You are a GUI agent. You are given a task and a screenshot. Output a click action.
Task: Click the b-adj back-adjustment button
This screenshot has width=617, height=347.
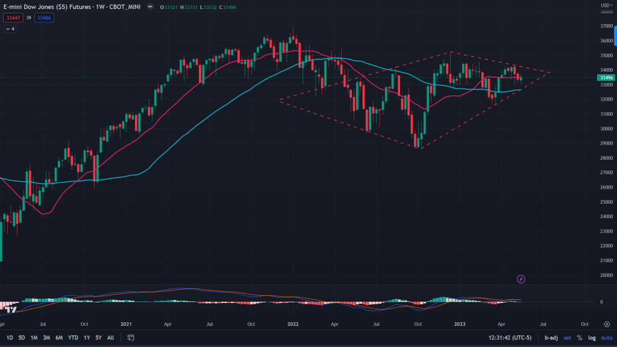tap(551, 338)
